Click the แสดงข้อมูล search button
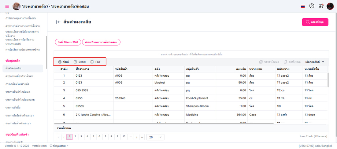The image size is (337, 149). (315, 22)
